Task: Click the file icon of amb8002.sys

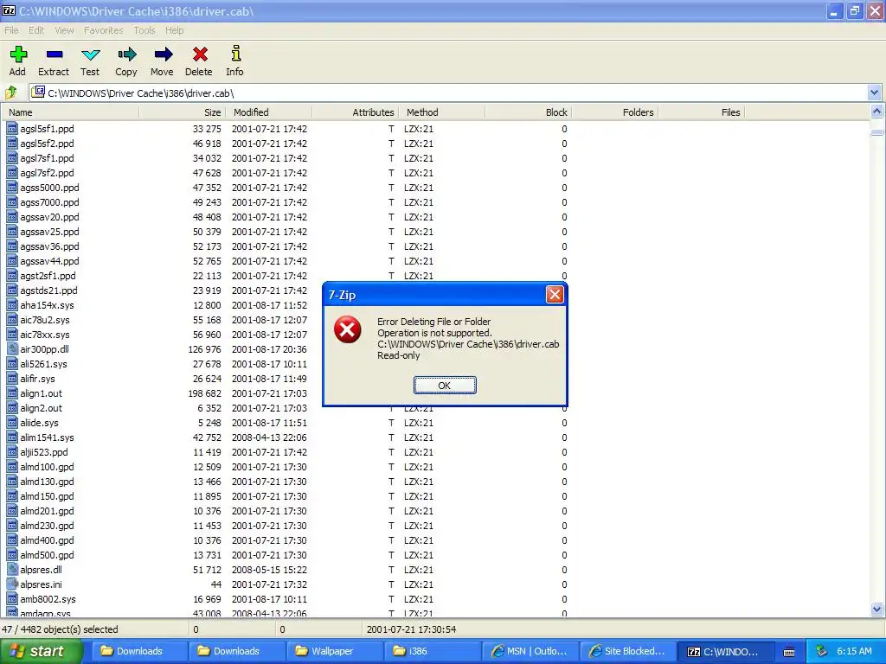Action: [12, 598]
